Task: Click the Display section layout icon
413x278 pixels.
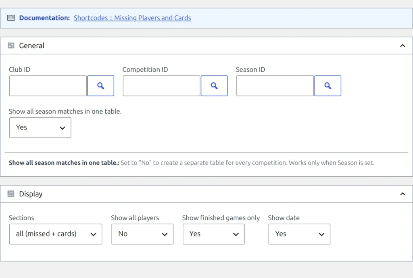Action: point(11,194)
